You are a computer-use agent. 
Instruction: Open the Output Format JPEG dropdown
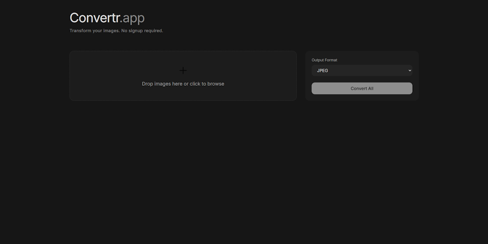point(362,71)
